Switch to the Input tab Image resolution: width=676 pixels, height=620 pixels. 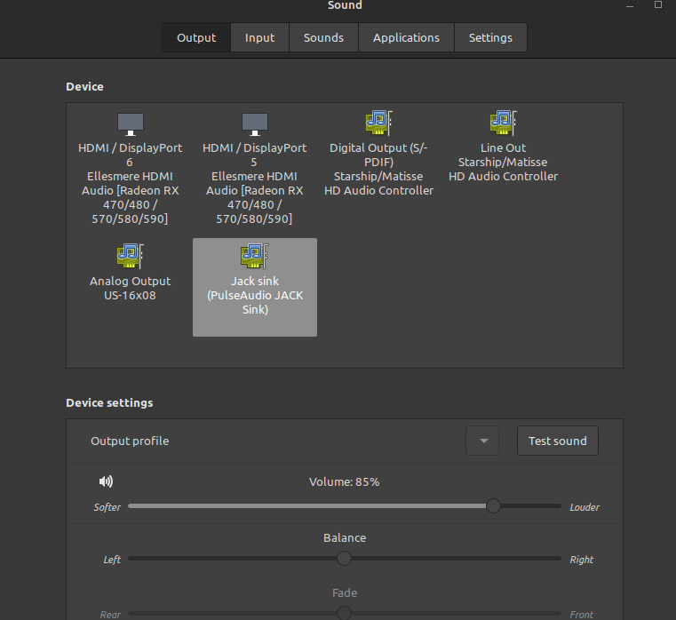[x=259, y=37]
